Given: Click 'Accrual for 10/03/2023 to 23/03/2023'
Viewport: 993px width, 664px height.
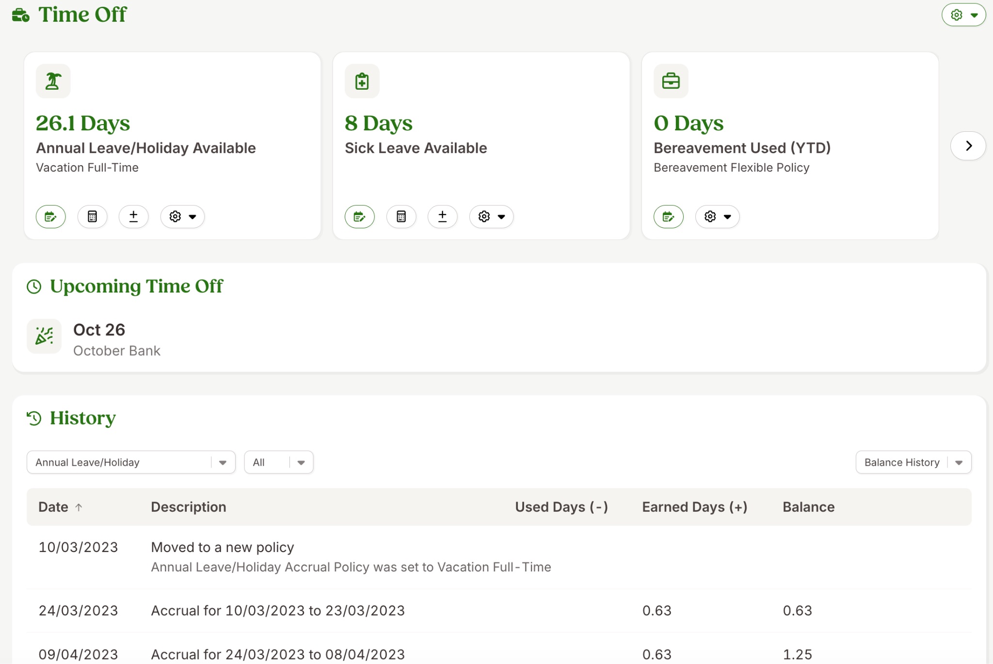Looking at the screenshot, I should click(278, 611).
